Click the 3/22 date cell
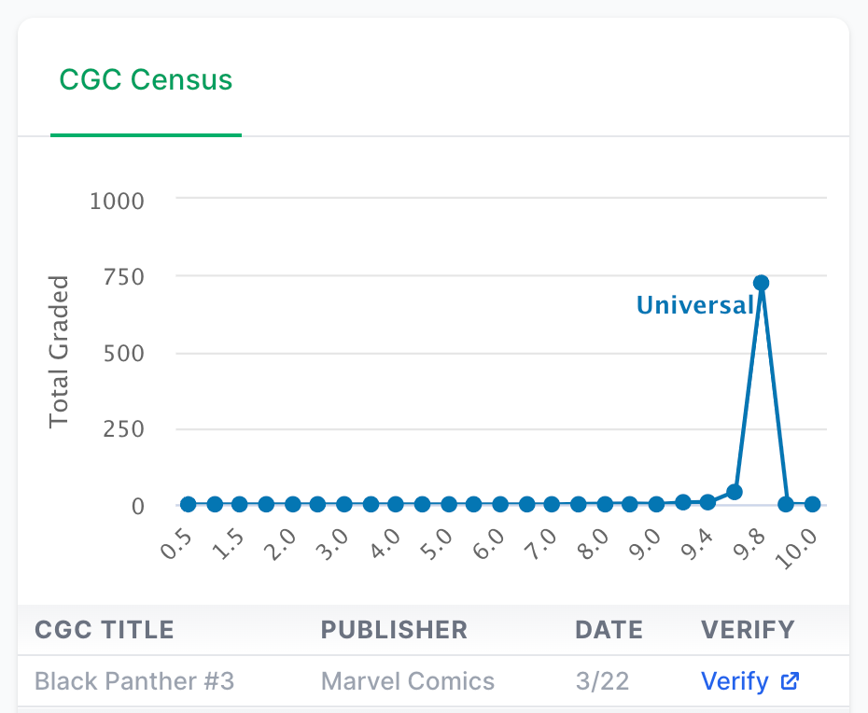 tap(602, 681)
